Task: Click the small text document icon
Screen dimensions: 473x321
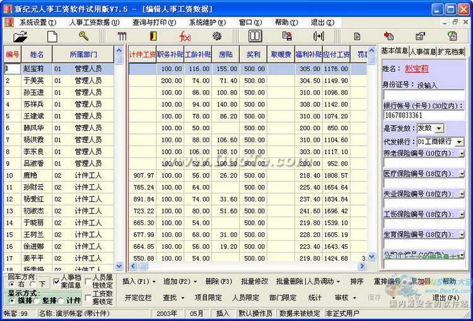Action: click(357, 37)
